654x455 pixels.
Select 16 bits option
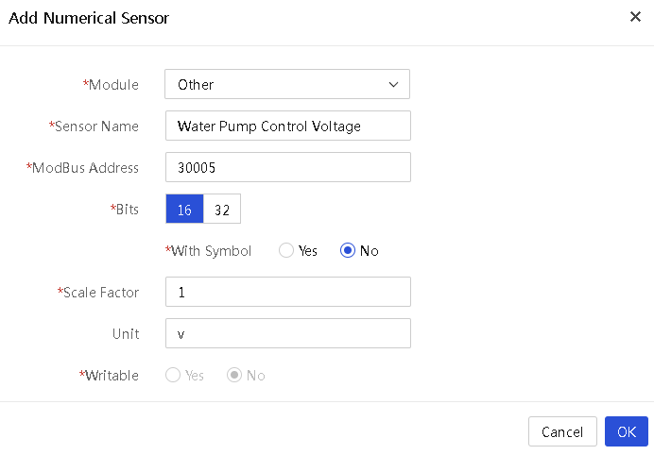point(184,209)
